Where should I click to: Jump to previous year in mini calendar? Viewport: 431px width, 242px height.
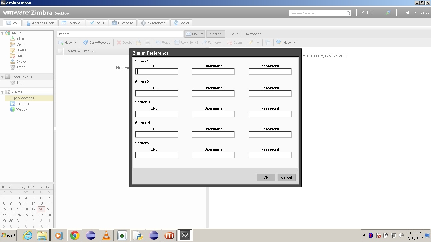[x=3, y=187]
